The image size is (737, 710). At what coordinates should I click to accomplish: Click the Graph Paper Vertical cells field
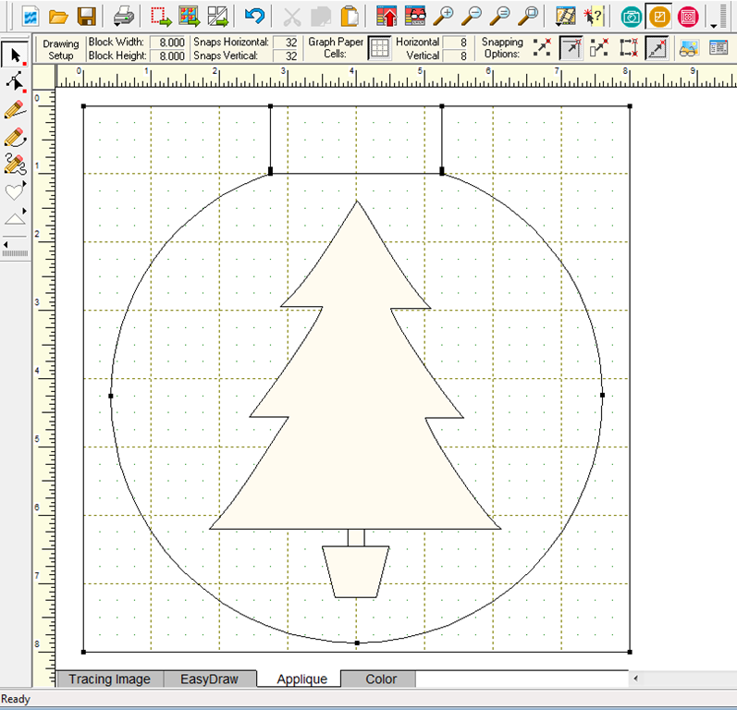tap(456, 55)
